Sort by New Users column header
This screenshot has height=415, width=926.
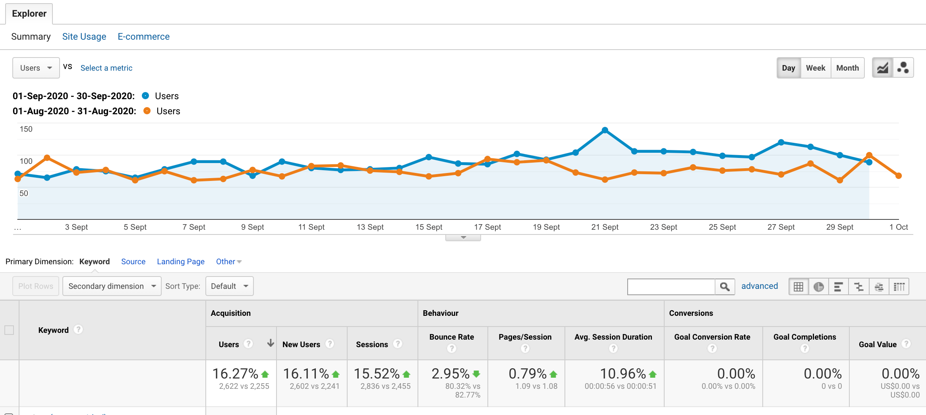301,344
